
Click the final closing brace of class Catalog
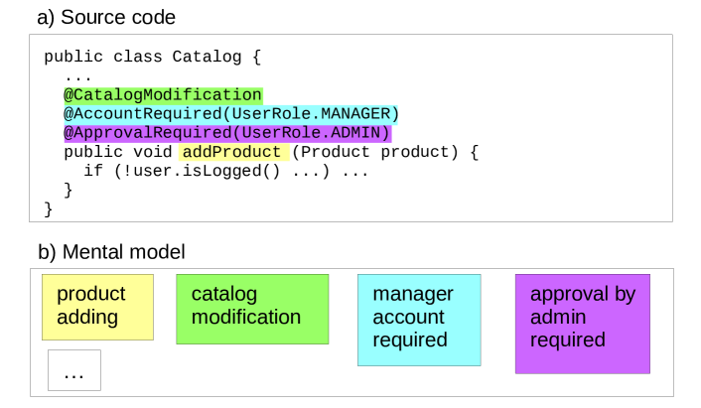(49, 208)
